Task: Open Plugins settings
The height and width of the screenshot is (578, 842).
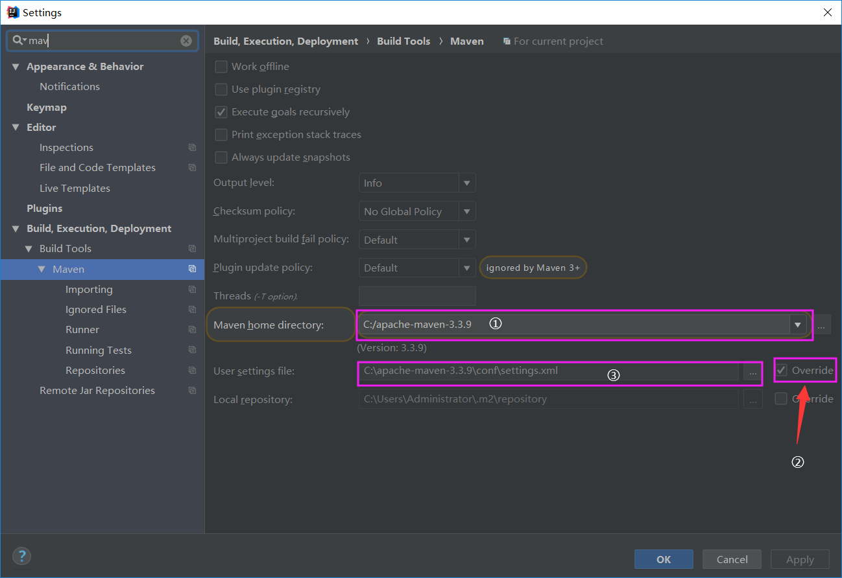Action: [45, 209]
